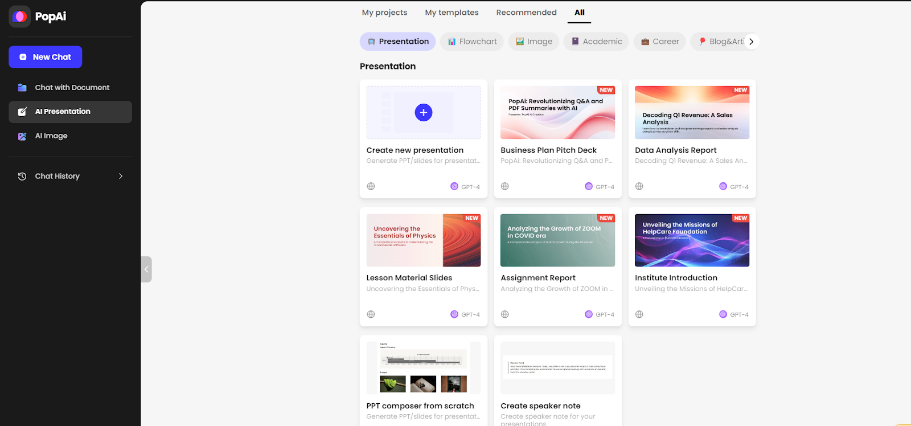Viewport: 911px width, 426px height.
Task: Select the Academic category chip
Action: pyautogui.click(x=596, y=42)
